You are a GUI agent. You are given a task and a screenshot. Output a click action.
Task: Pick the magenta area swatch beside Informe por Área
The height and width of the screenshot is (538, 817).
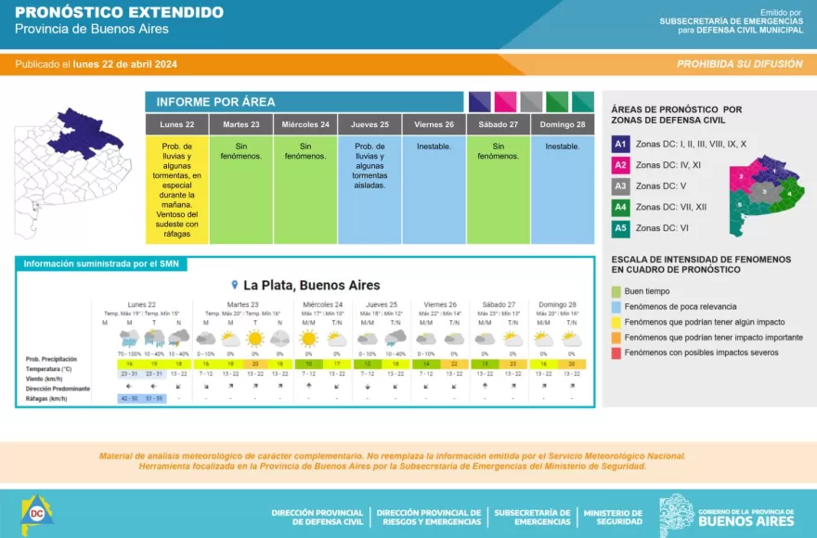pyautogui.click(x=505, y=101)
